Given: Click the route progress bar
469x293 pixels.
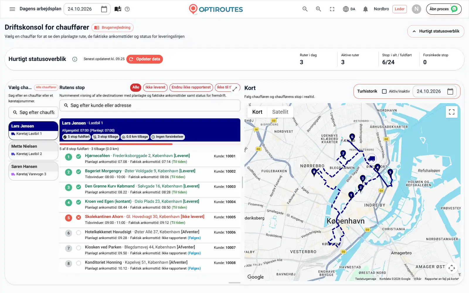Looking at the screenshot, I should [x=150, y=144].
